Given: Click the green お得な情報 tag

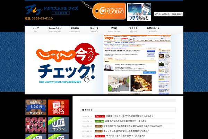Looking at the screenshot, I should pos(99,121).
